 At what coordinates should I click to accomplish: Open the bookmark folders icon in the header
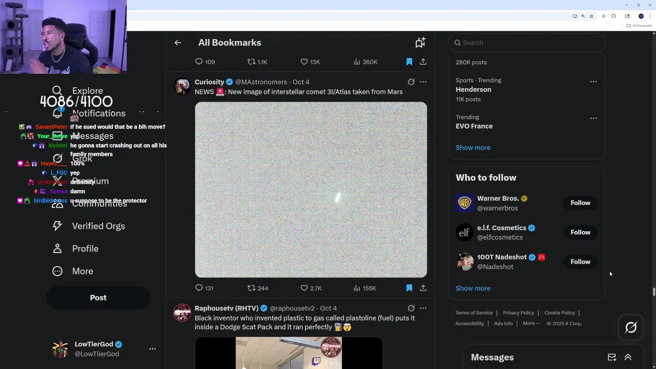click(x=420, y=43)
